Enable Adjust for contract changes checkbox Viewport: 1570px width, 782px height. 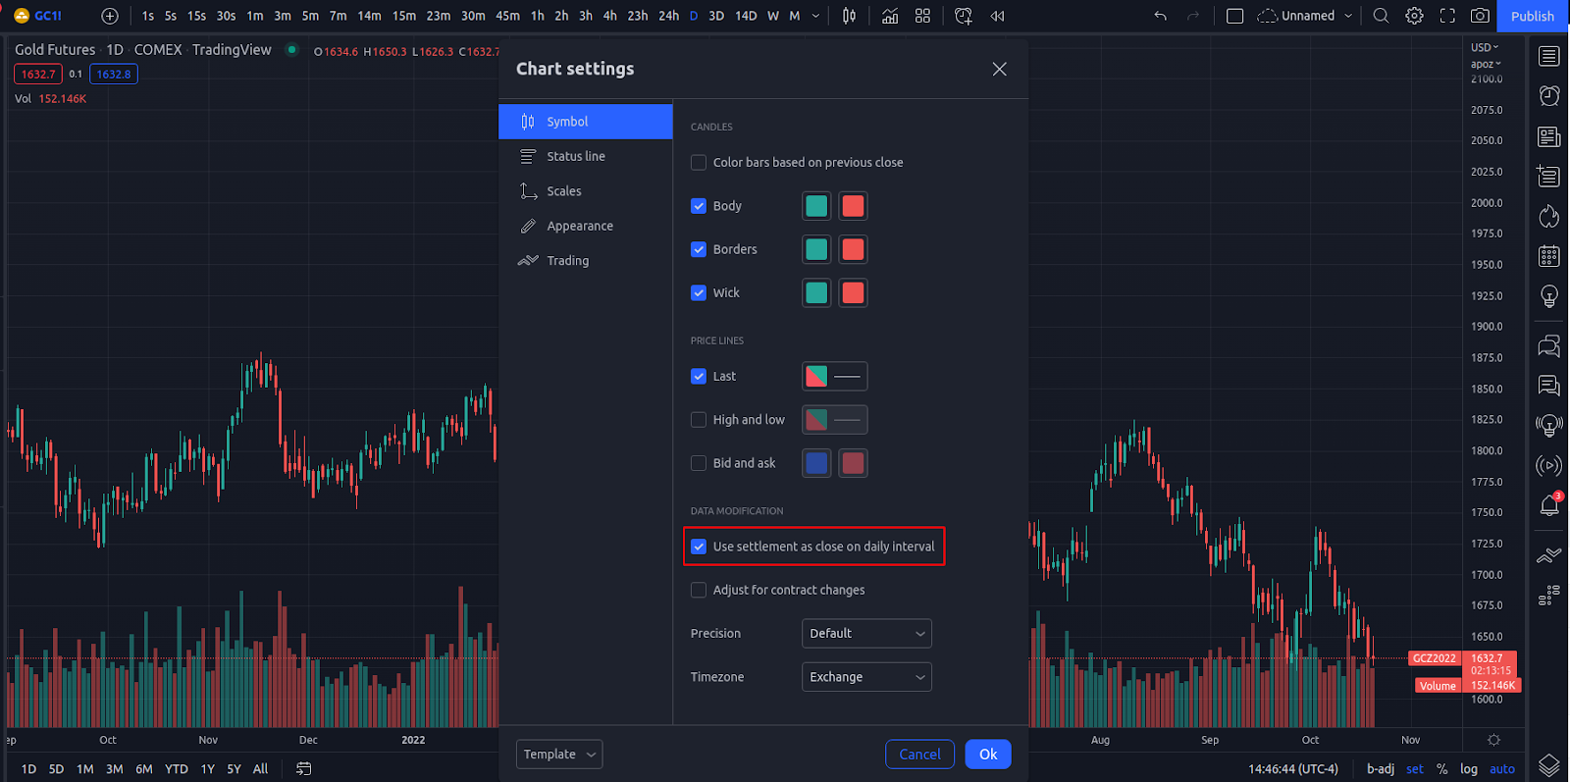tap(699, 590)
